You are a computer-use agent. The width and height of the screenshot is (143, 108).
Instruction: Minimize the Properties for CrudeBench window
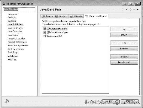pyautogui.click(x=125, y=4)
